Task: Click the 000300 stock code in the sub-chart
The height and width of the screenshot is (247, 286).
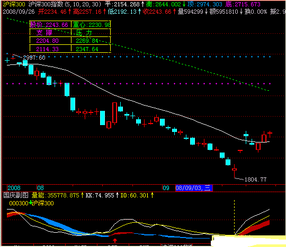Action: (19, 203)
